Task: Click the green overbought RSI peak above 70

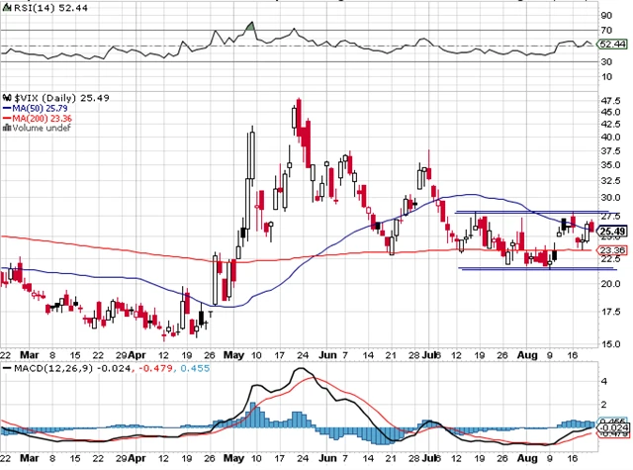Action: pos(250,27)
